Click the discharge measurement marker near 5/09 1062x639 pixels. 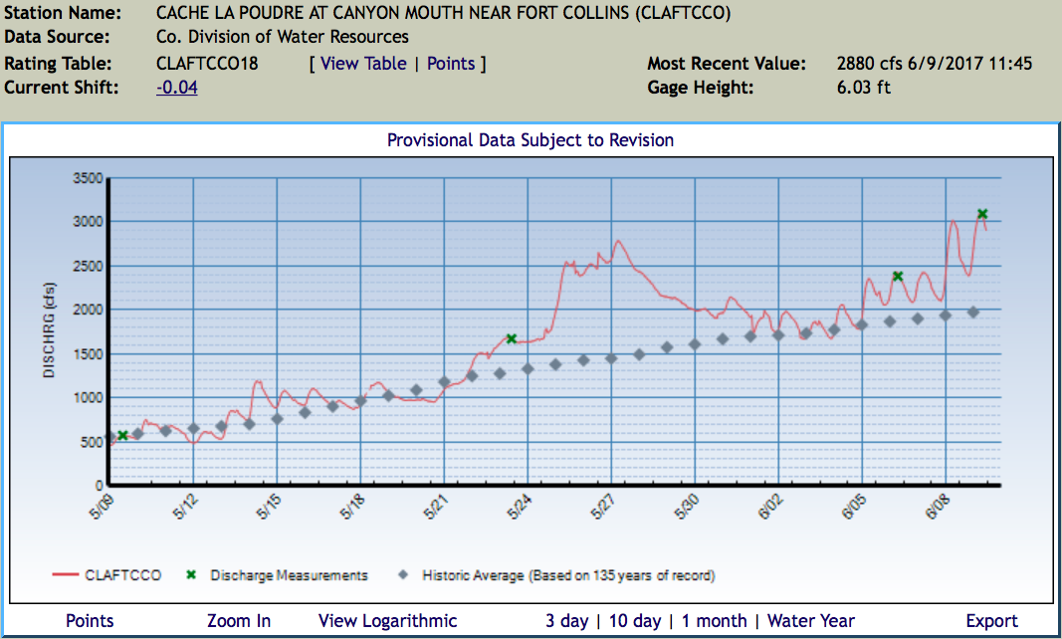122,435
